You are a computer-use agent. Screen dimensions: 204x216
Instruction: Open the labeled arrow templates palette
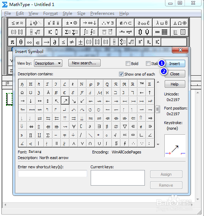[x=125, y=32]
